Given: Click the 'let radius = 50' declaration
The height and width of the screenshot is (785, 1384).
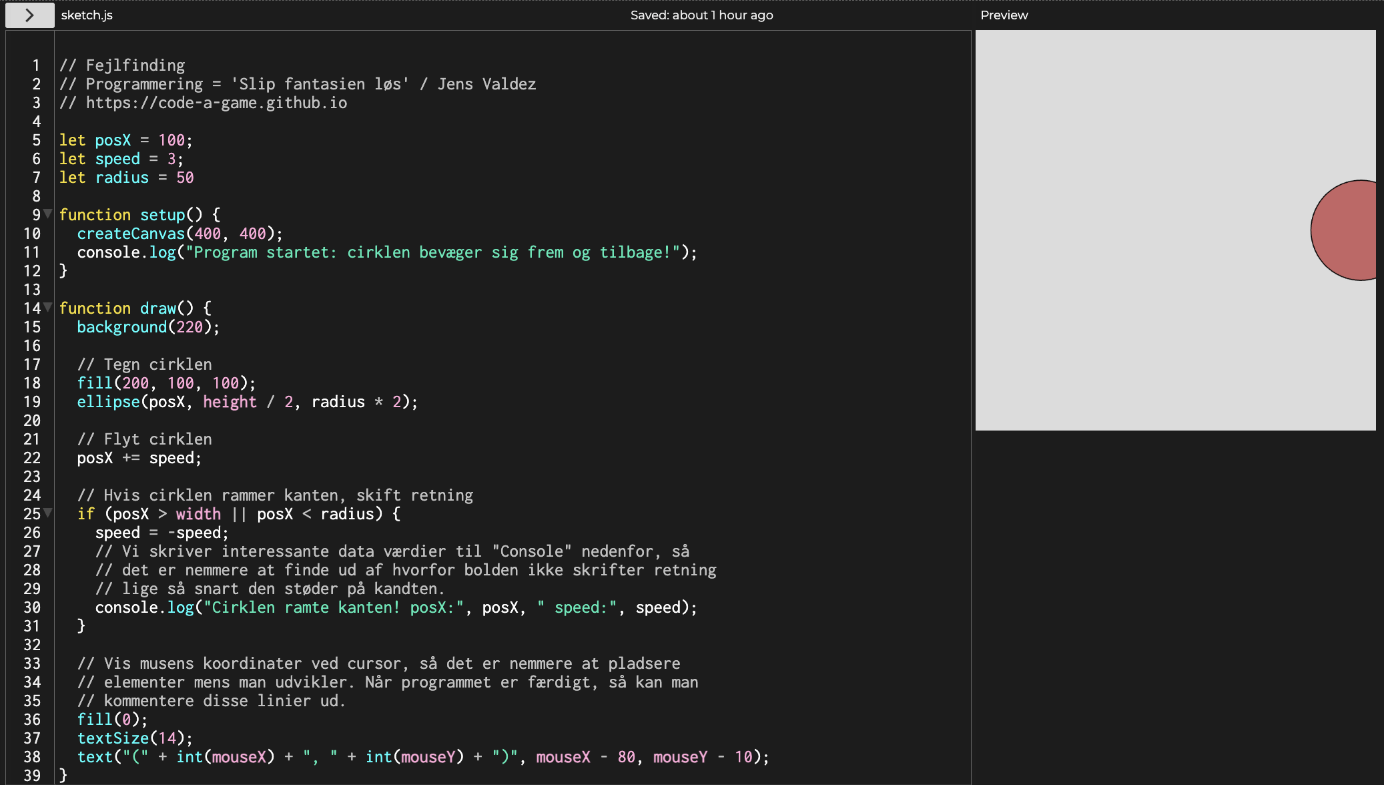Looking at the screenshot, I should pyautogui.click(x=126, y=178).
